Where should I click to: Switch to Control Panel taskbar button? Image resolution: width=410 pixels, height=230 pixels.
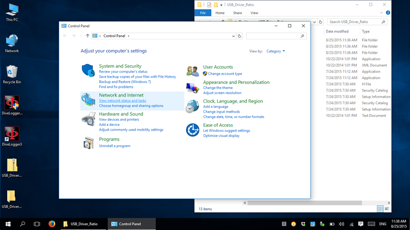[x=132, y=224]
